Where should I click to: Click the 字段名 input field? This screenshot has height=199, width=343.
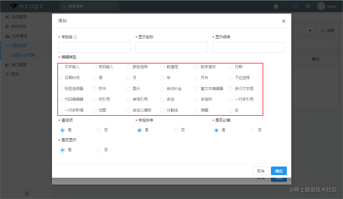pyautogui.click(x=95, y=47)
